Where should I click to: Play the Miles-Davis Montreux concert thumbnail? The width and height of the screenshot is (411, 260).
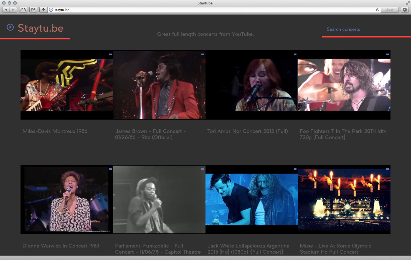point(67,85)
